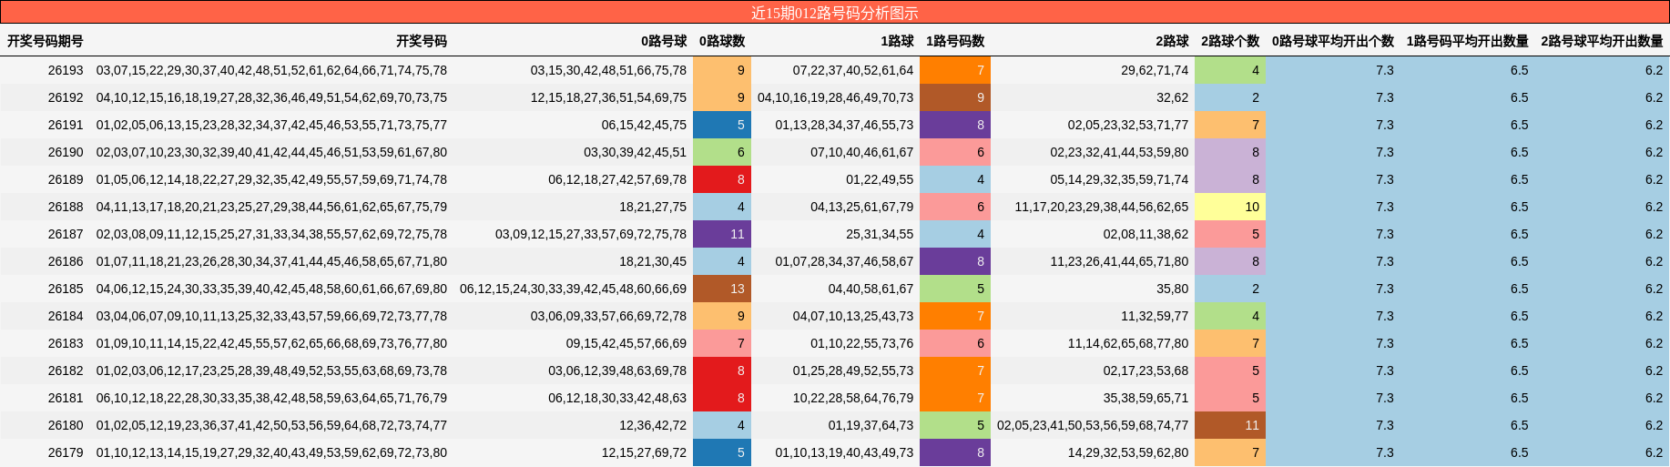This screenshot has width=1670, height=467.
Task: Click draw numbers starting 04,10,12,15,16
Action: (271, 97)
